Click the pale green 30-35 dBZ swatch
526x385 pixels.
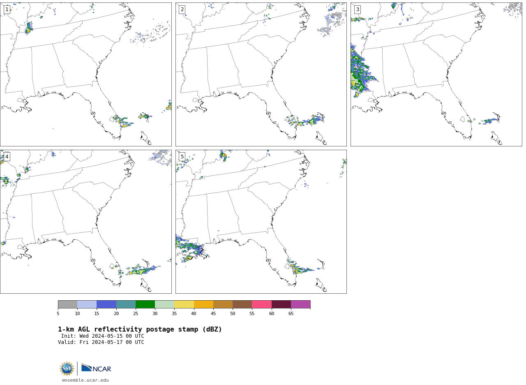point(165,304)
